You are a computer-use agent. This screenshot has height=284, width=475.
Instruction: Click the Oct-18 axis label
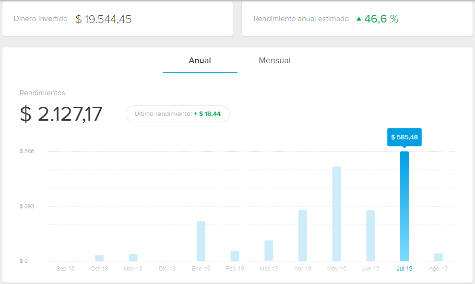click(99, 269)
